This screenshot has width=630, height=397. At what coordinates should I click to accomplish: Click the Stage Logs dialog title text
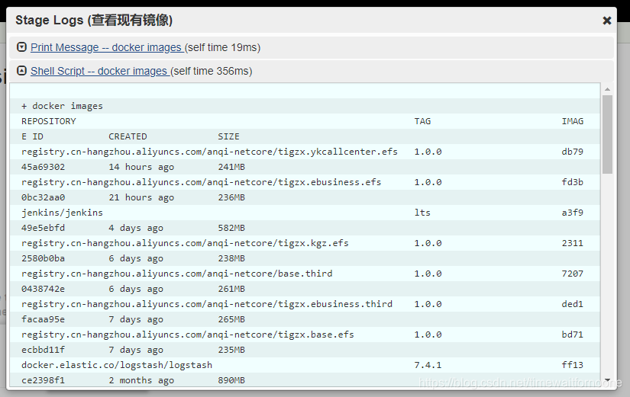tap(94, 20)
